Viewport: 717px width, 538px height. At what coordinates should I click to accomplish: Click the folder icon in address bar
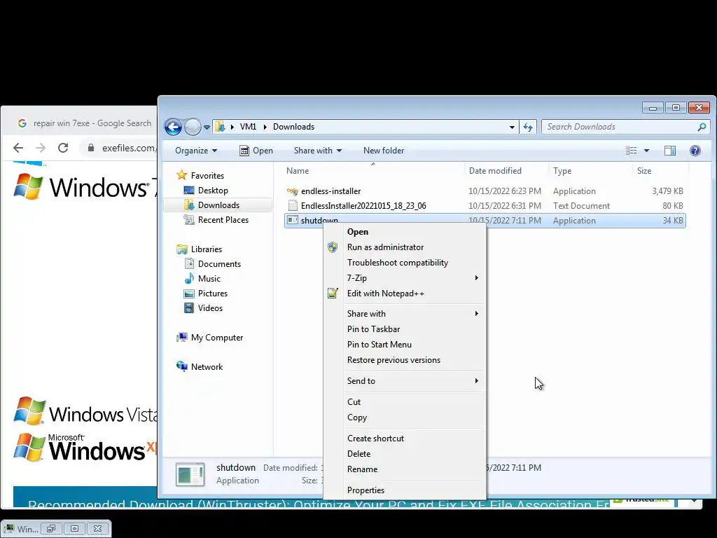tap(221, 127)
